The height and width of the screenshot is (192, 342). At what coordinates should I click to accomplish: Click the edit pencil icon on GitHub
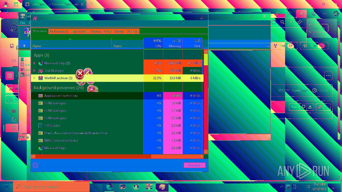tap(320, 107)
